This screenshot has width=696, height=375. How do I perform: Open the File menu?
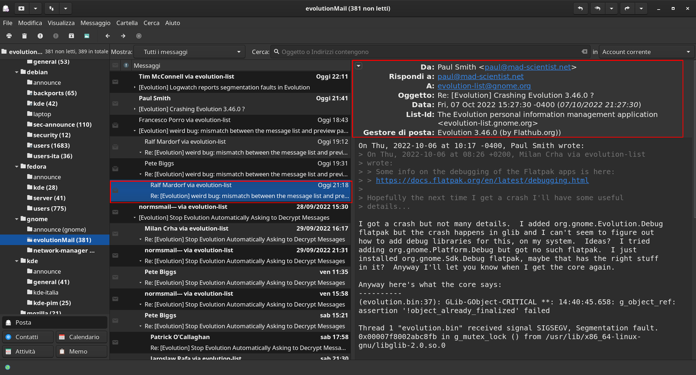coord(8,23)
